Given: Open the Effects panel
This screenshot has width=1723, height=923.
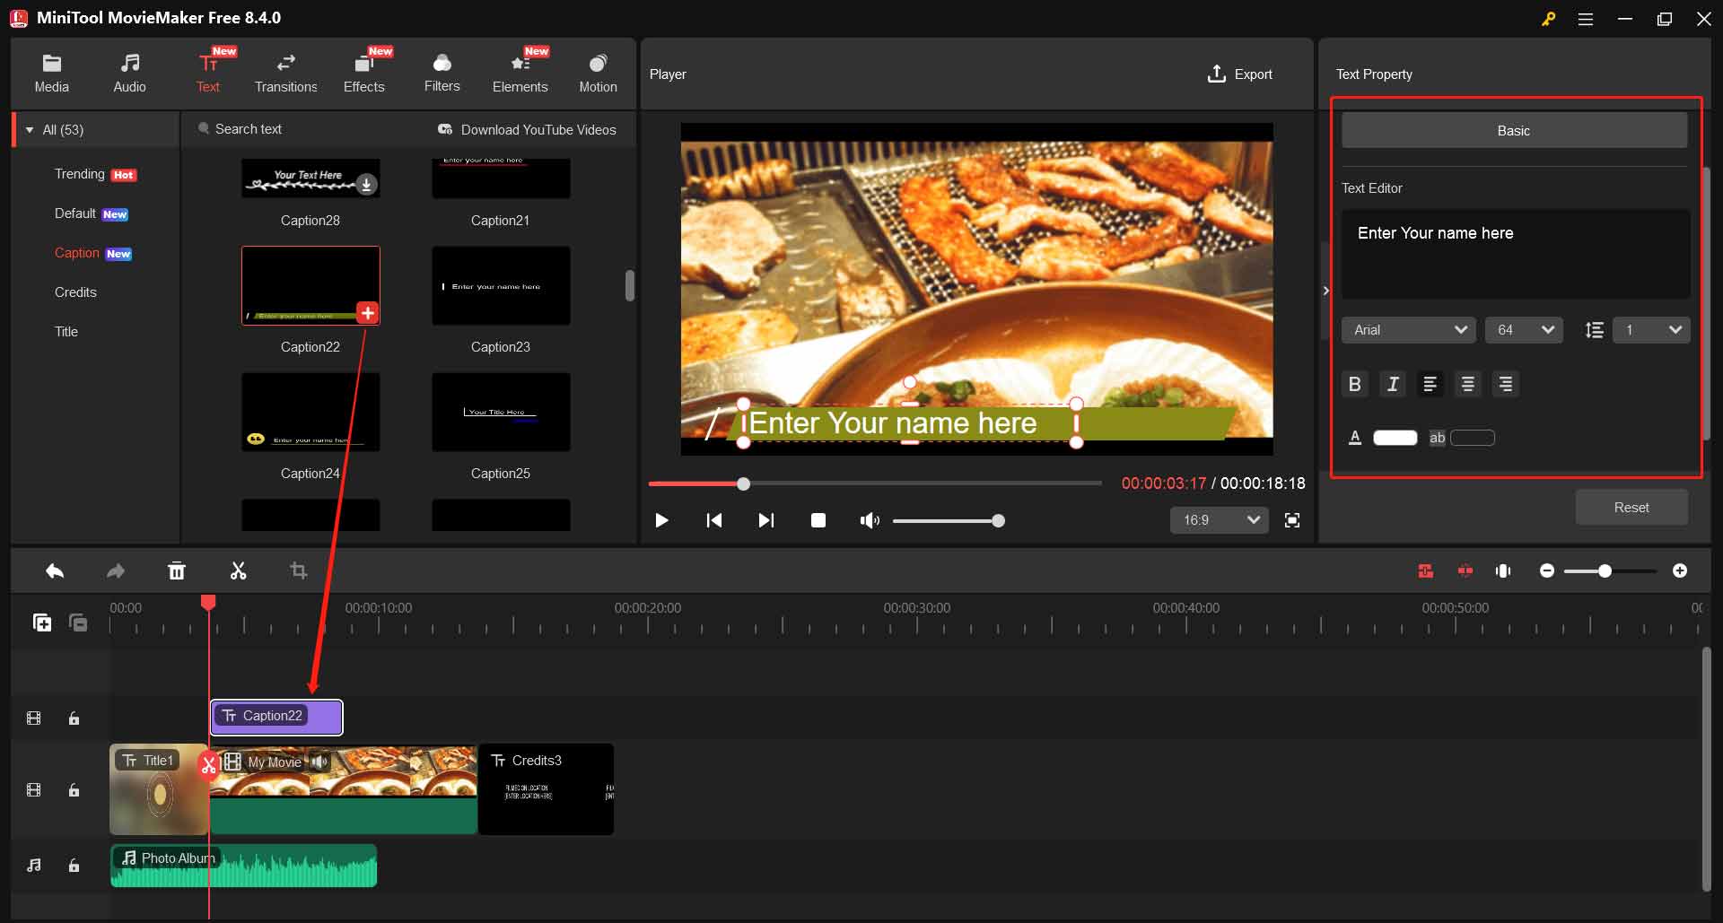Looking at the screenshot, I should coord(363,72).
